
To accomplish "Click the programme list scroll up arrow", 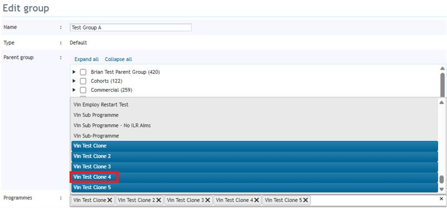I will [x=441, y=102].
